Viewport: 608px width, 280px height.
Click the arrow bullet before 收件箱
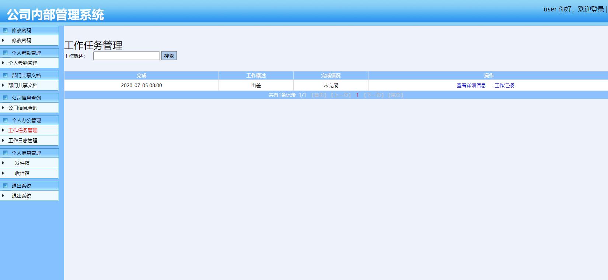pos(3,173)
